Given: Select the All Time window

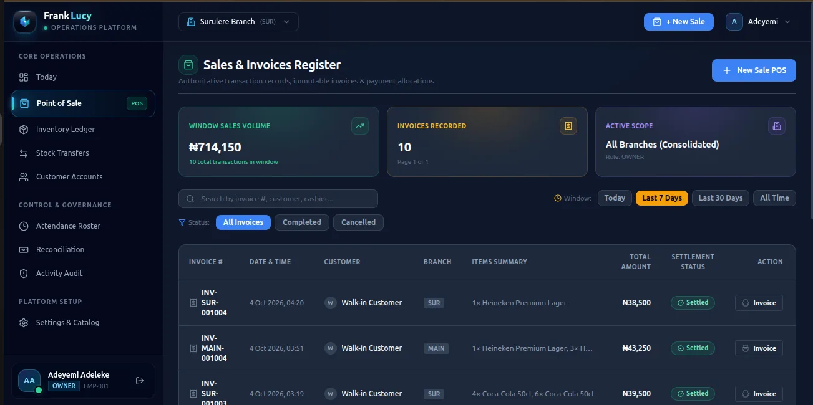Looking at the screenshot, I should coord(775,198).
